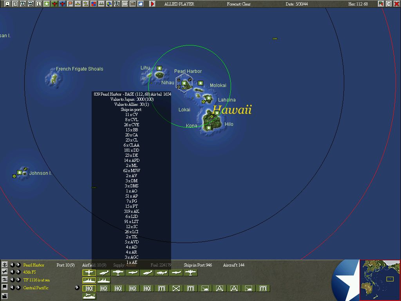Go to previous air group before 45th FS
Screen dimensions: 401x301
(12, 272)
